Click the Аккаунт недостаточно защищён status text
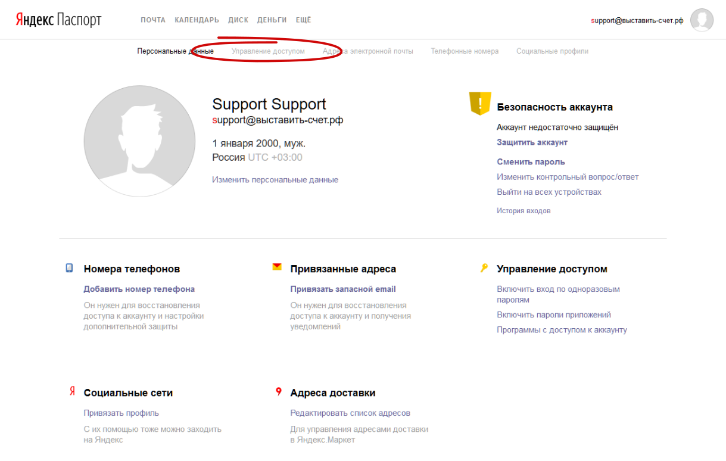Viewport: 726px width, 461px height. [557, 127]
